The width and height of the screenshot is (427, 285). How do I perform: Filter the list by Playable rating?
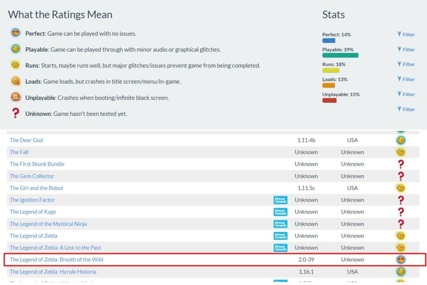[x=406, y=50]
